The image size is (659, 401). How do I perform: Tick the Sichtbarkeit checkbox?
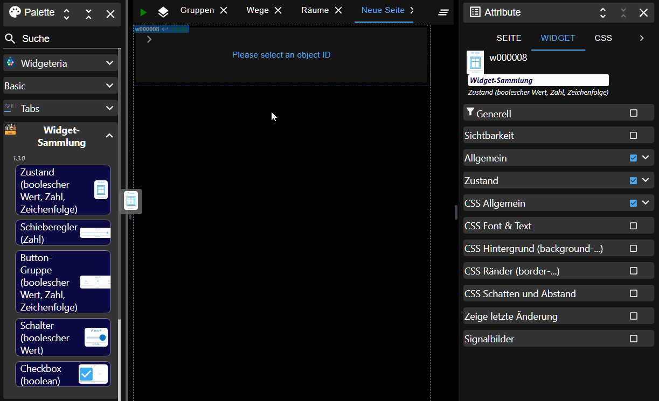pos(634,136)
